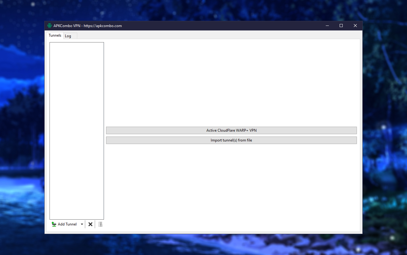407x255 pixels.
Task: Maximize the APKCombo VPN window
Action: pyautogui.click(x=341, y=26)
